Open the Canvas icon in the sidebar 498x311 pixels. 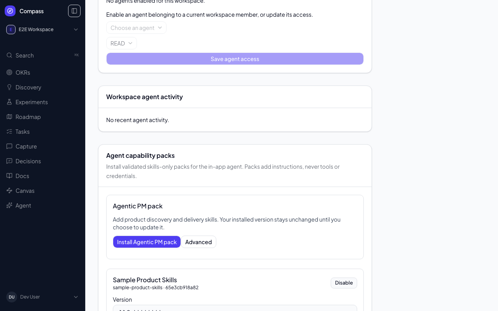9,190
